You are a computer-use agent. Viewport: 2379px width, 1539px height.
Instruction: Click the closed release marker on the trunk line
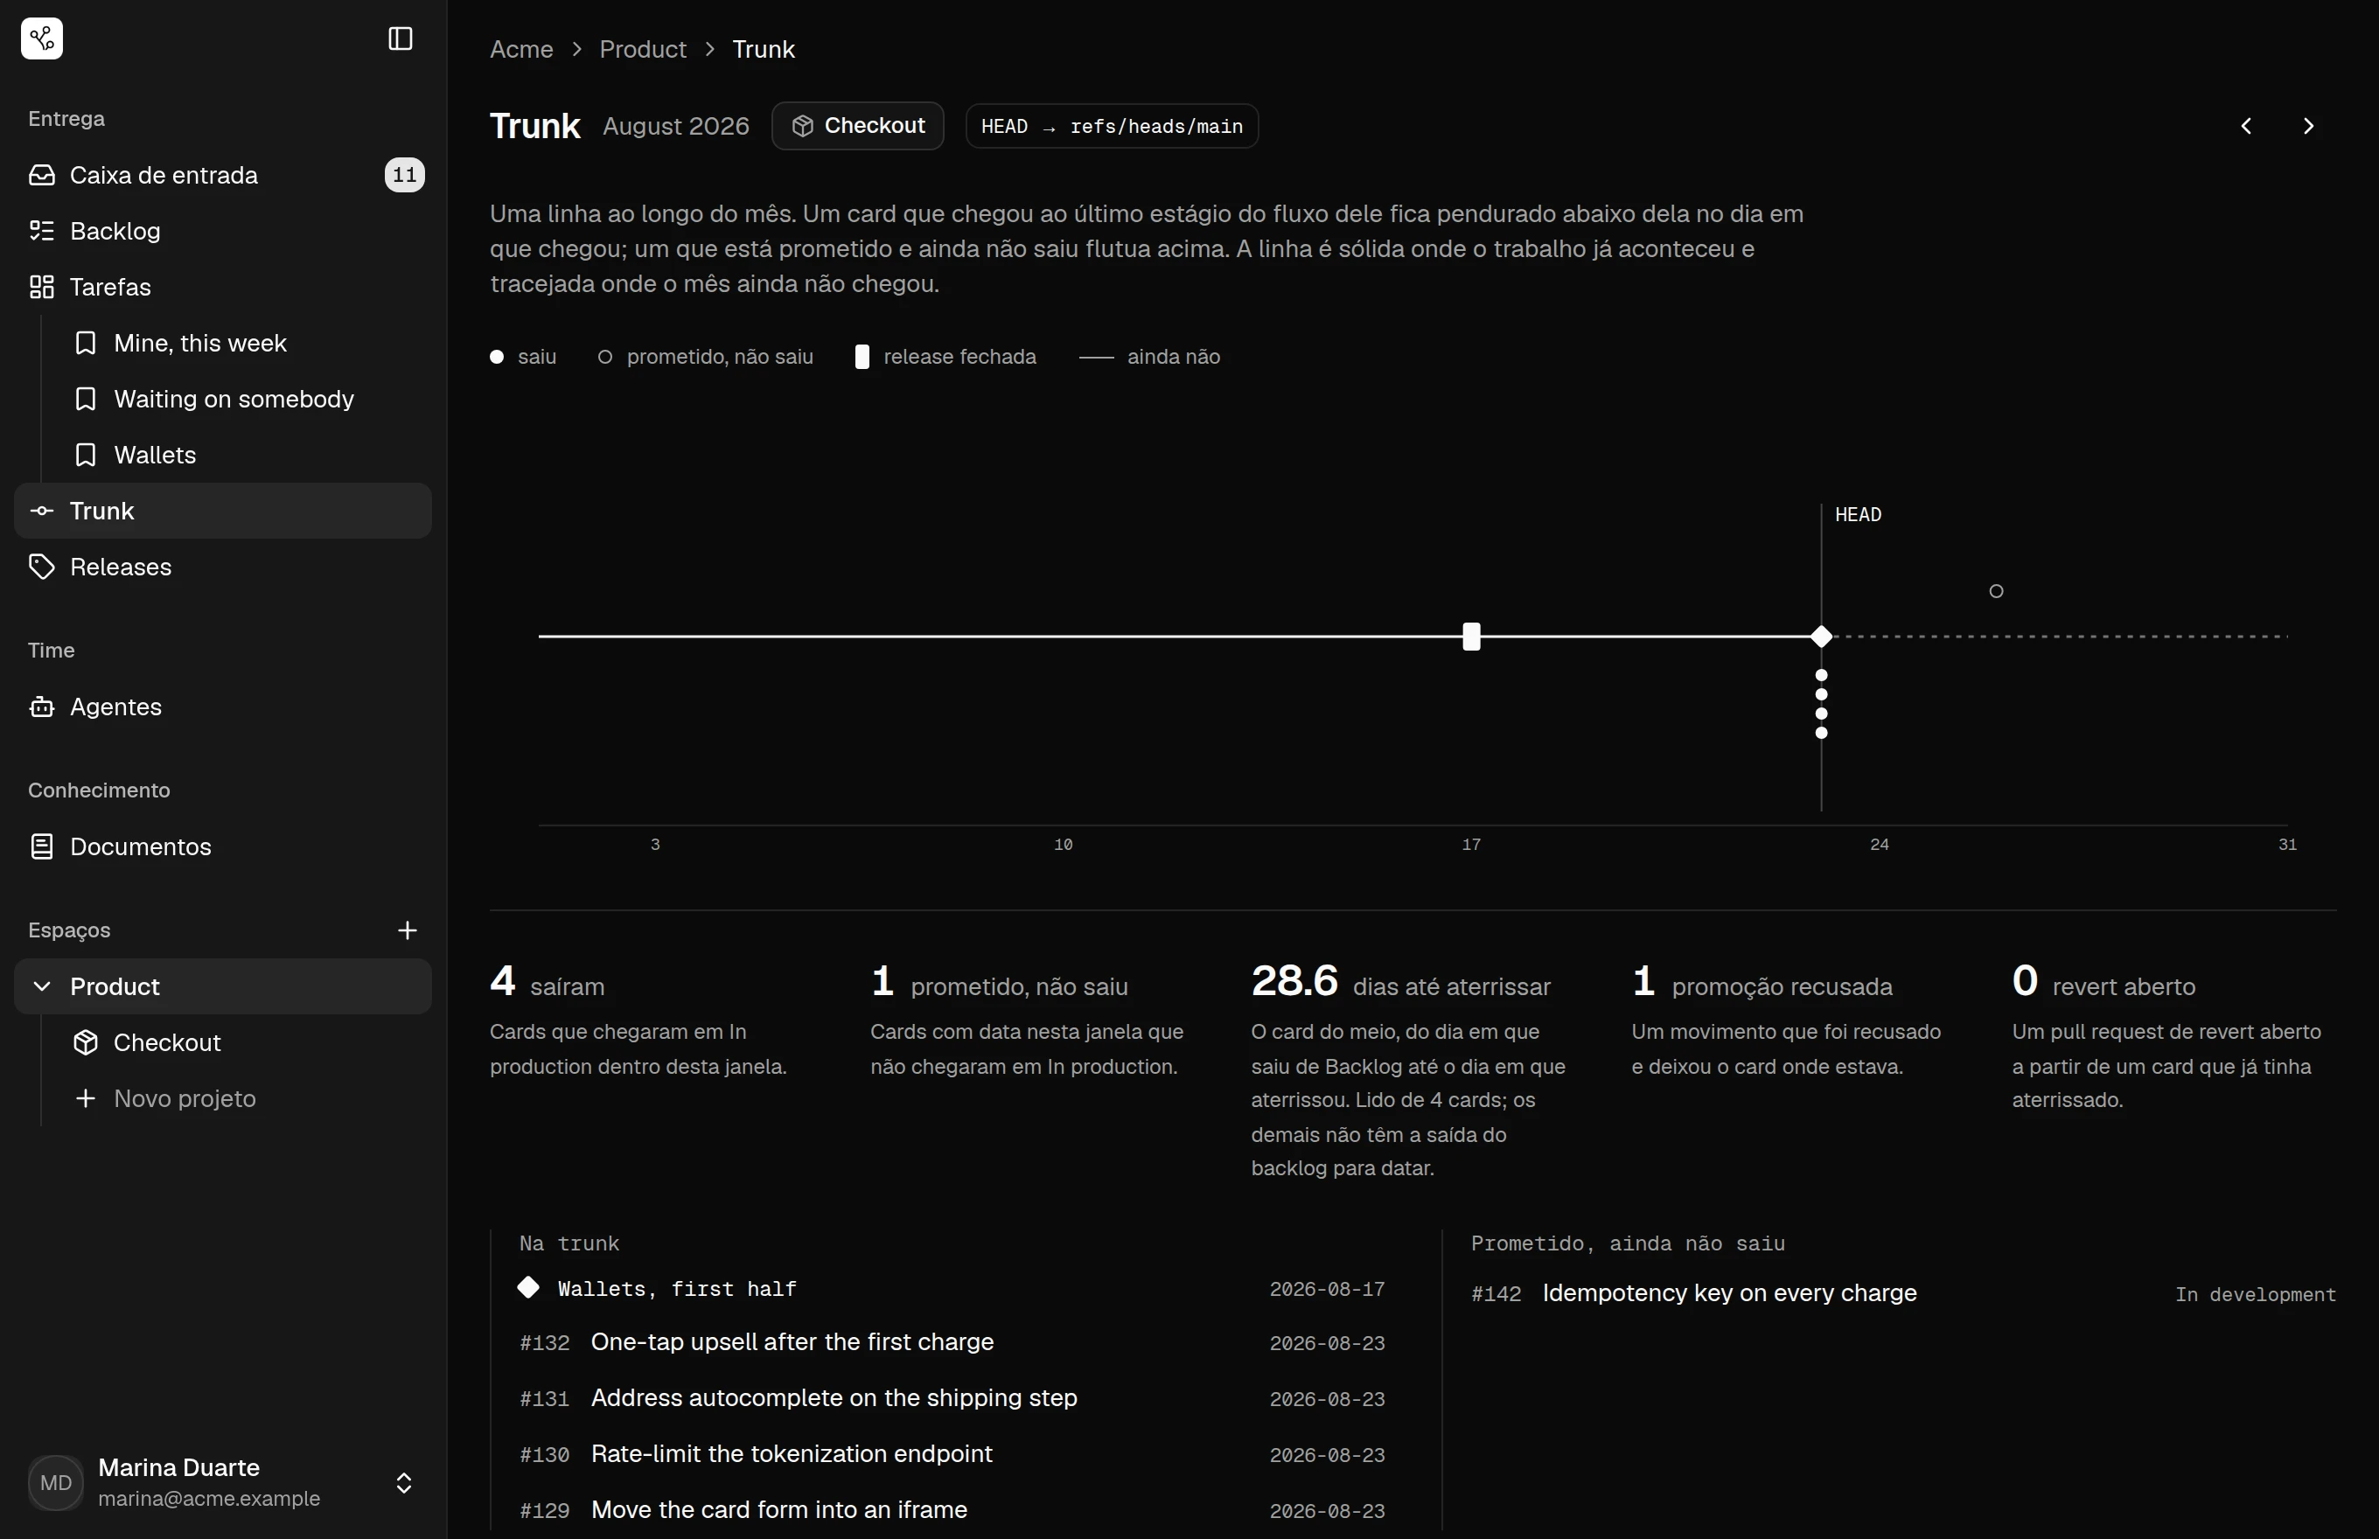1471,637
